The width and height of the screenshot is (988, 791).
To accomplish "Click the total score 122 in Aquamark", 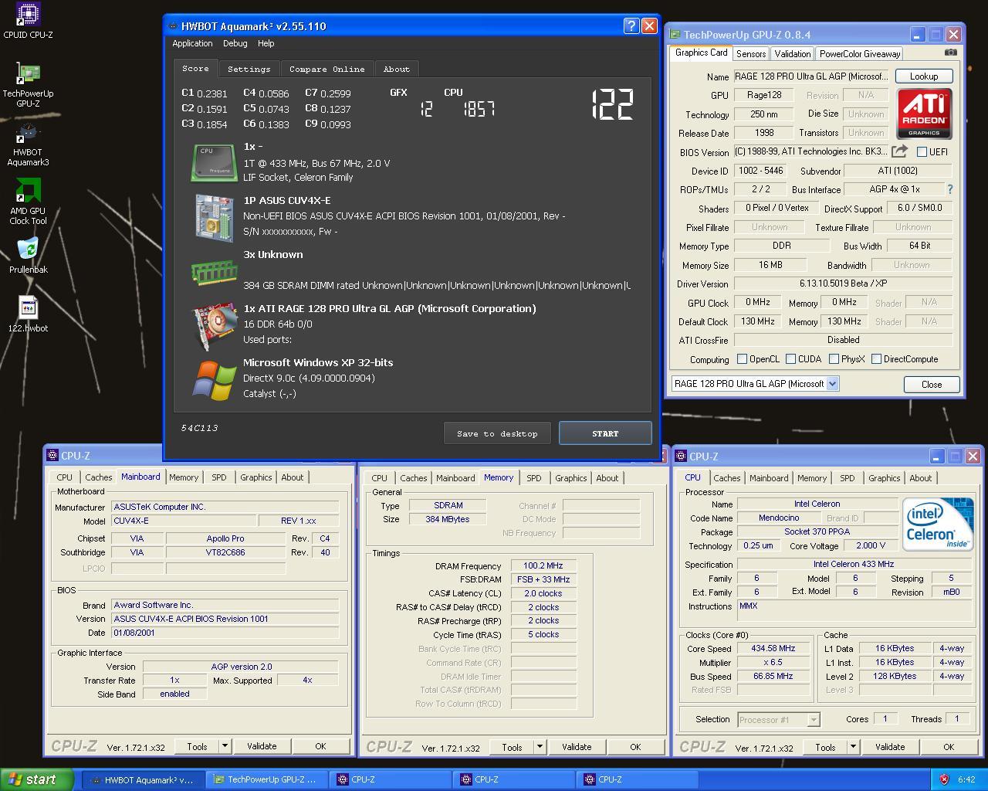I will click(613, 104).
